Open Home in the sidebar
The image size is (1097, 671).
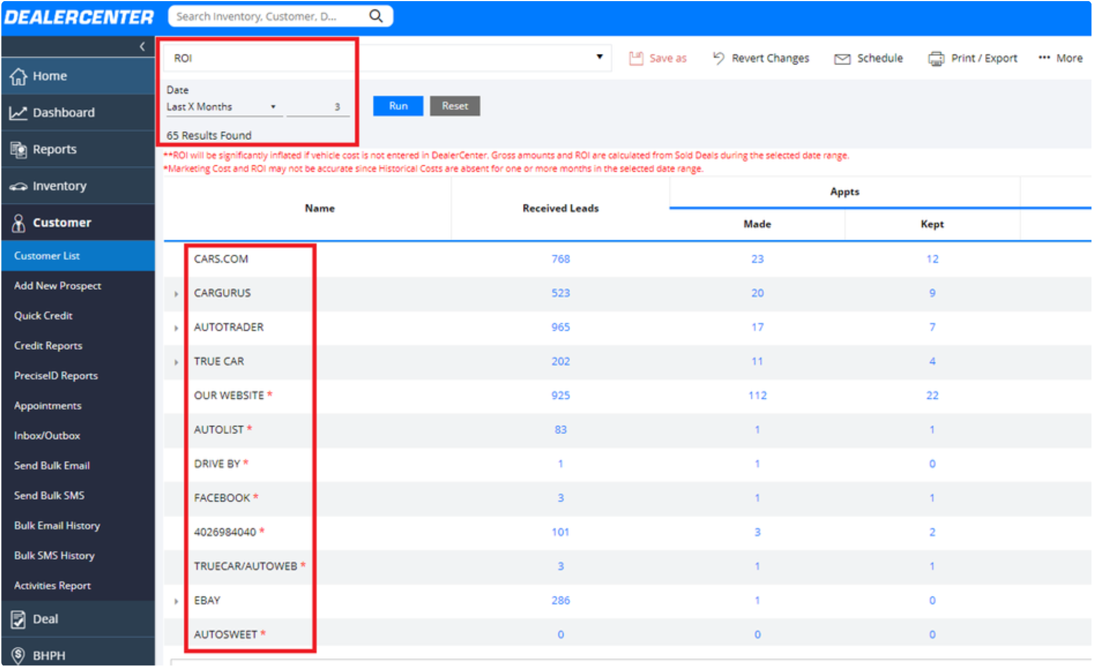pos(78,76)
